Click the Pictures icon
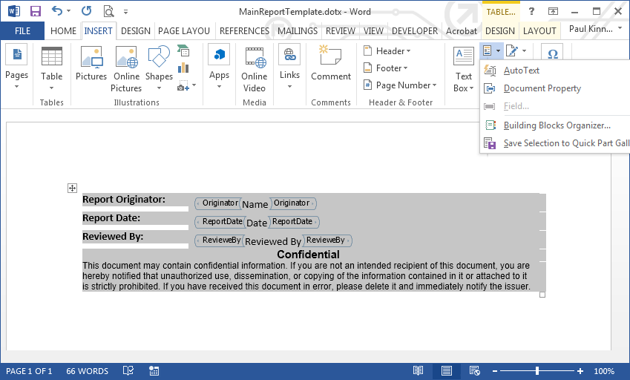The height and width of the screenshot is (380, 630). [x=91, y=64]
